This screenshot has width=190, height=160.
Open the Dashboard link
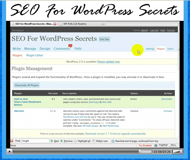pyautogui.click(x=18, y=30)
